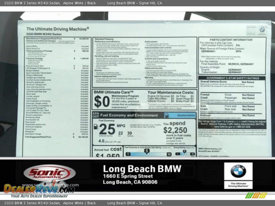Screen dimensions: 275x206
Task: Click the large '25' MPG figure
Action: point(107,129)
